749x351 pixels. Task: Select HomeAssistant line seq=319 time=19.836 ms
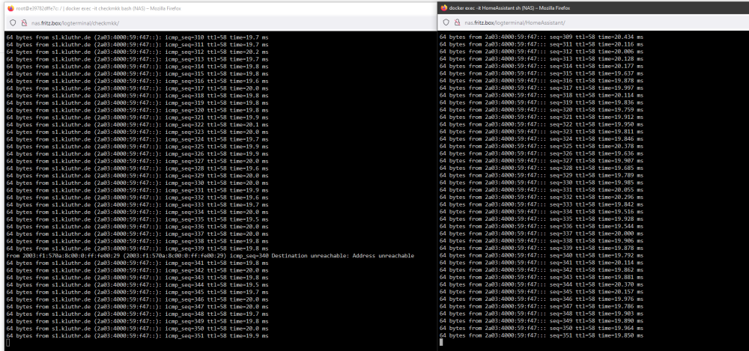(x=542, y=103)
